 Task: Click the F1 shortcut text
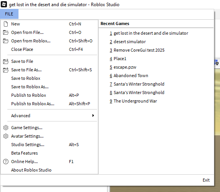pos(71,162)
